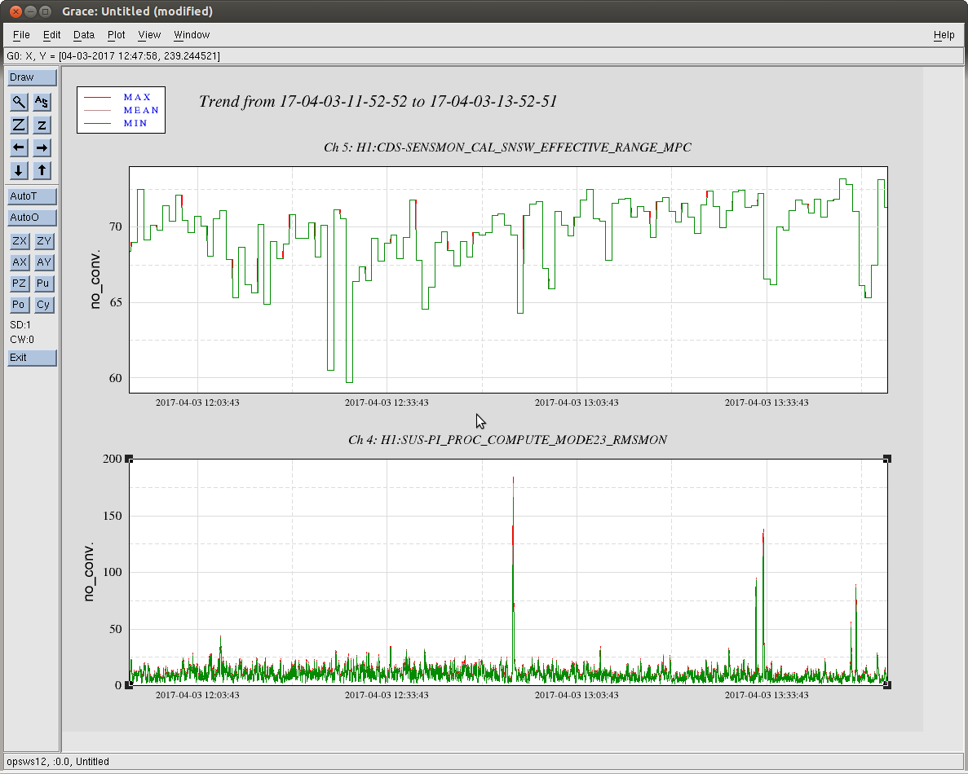Viewport: 968px width, 774px height.
Task: Click the Po button
Action: point(20,304)
